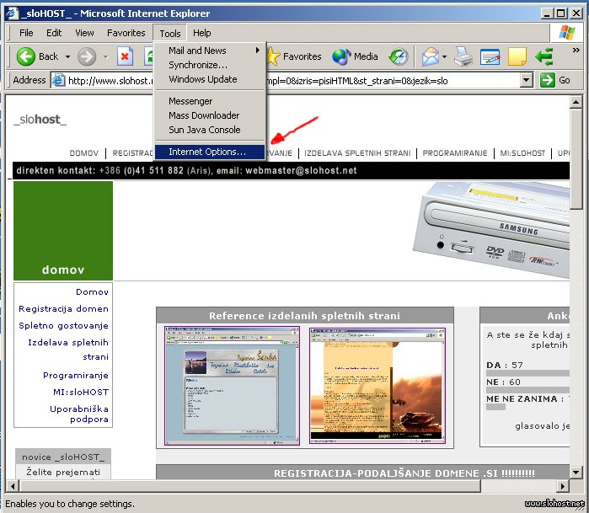This screenshot has height=513, width=589.
Task: Click the Samsung DVD drive banner image
Action: pyautogui.click(x=491, y=230)
